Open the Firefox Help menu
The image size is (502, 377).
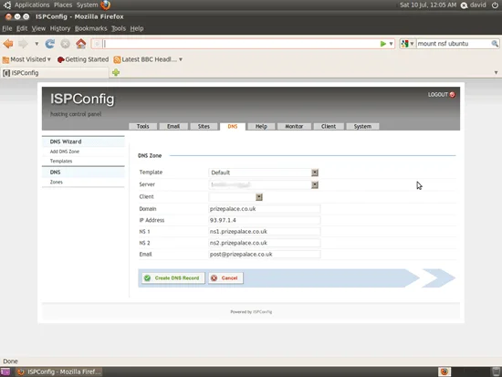[137, 28]
